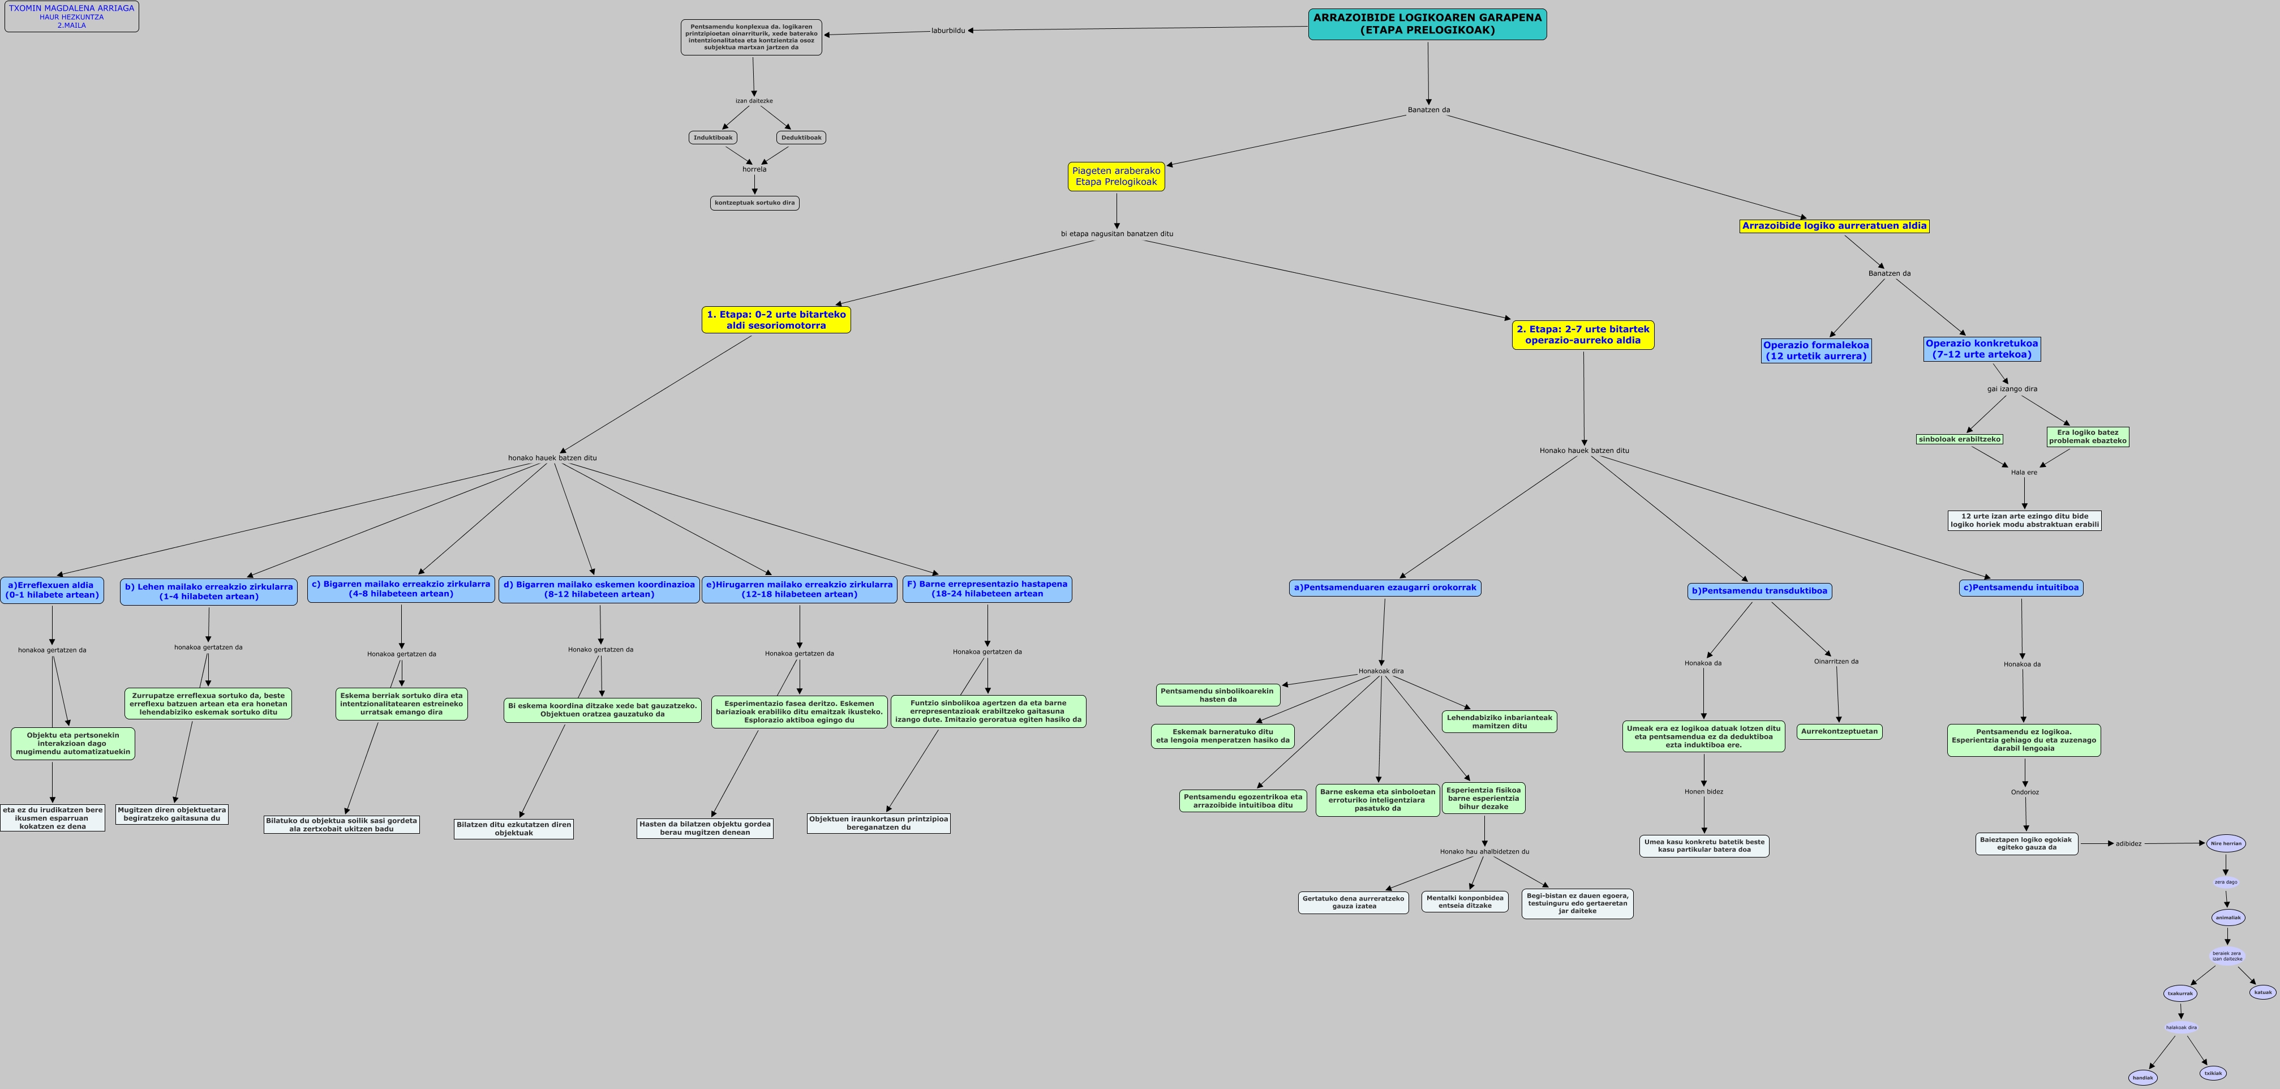Select the F) Barne errepresentazio hastapena node
The image size is (2280, 1089).
pyautogui.click(x=987, y=589)
